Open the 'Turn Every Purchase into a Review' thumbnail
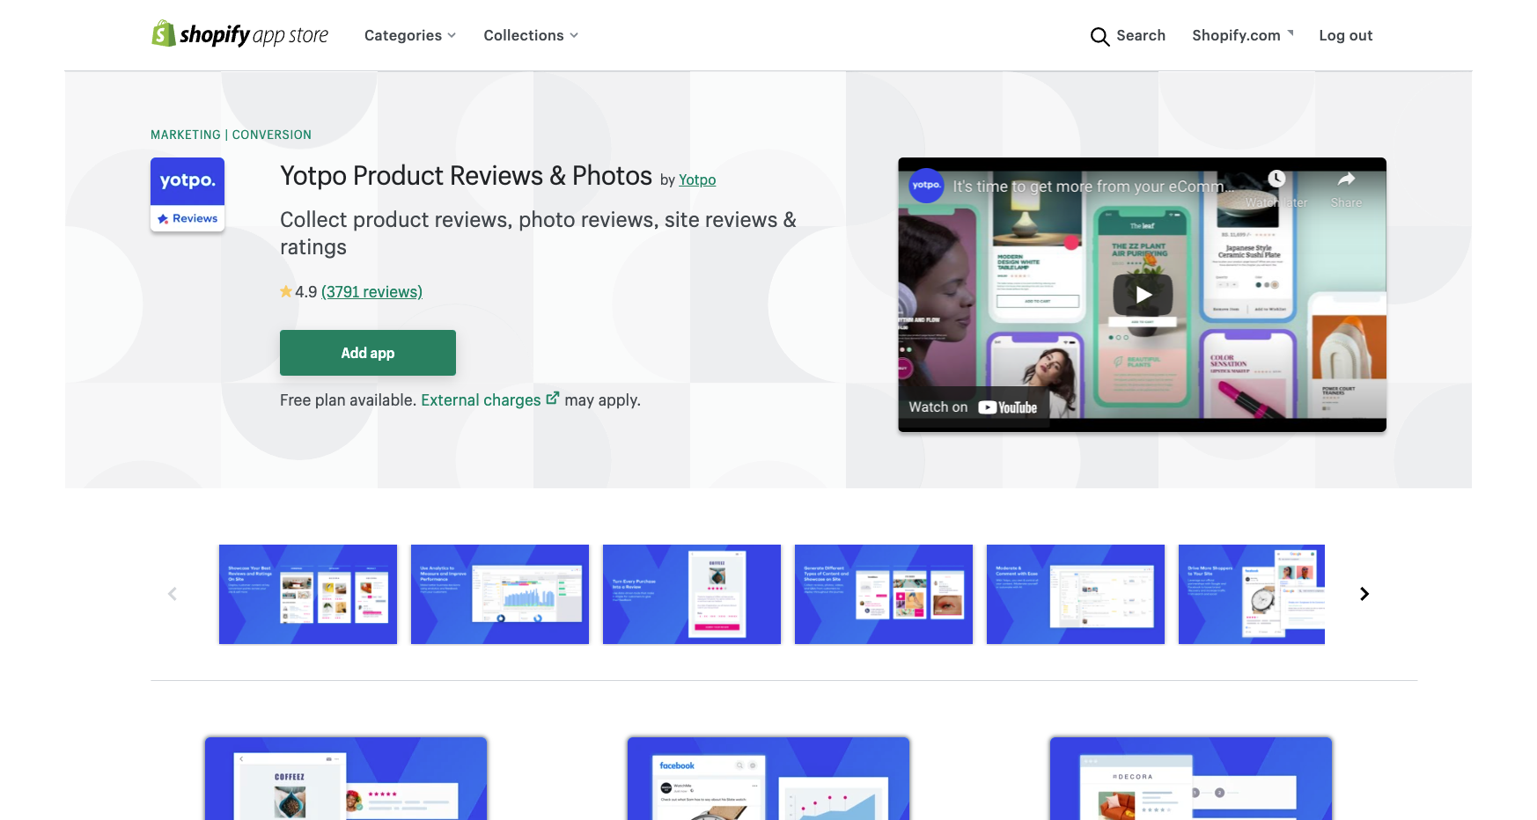This screenshot has height=820, width=1537. pos(692,594)
